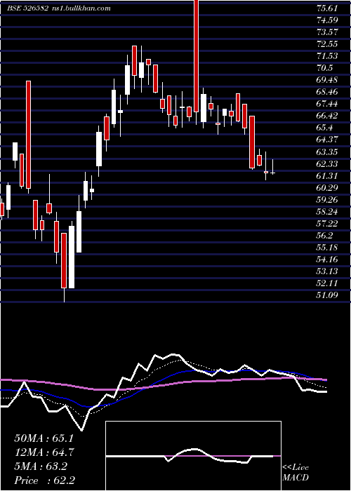
Task: Select the 71.53 price axis label
Action: coord(327,56)
